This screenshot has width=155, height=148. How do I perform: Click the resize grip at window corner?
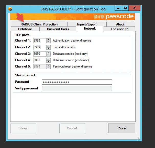click(138, 138)
